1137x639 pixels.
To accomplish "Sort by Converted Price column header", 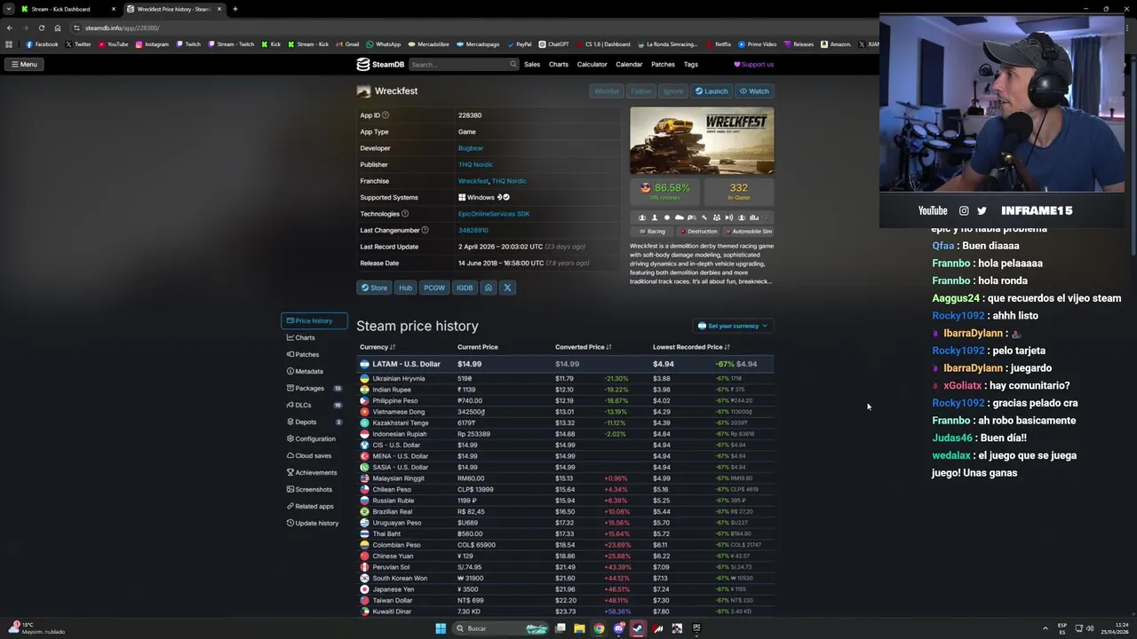I will (584, 347).
